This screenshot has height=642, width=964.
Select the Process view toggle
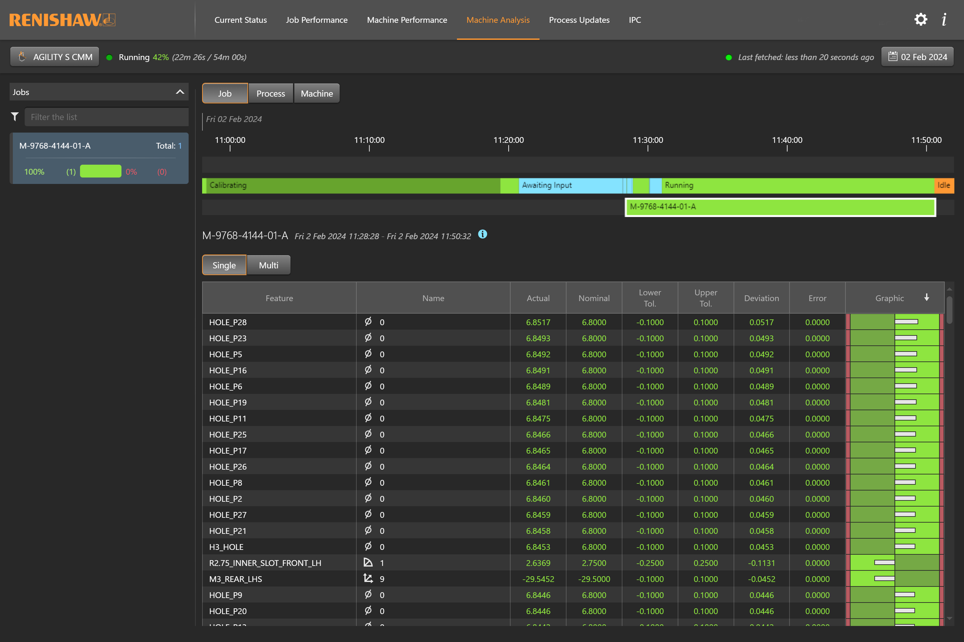point(271,93)
